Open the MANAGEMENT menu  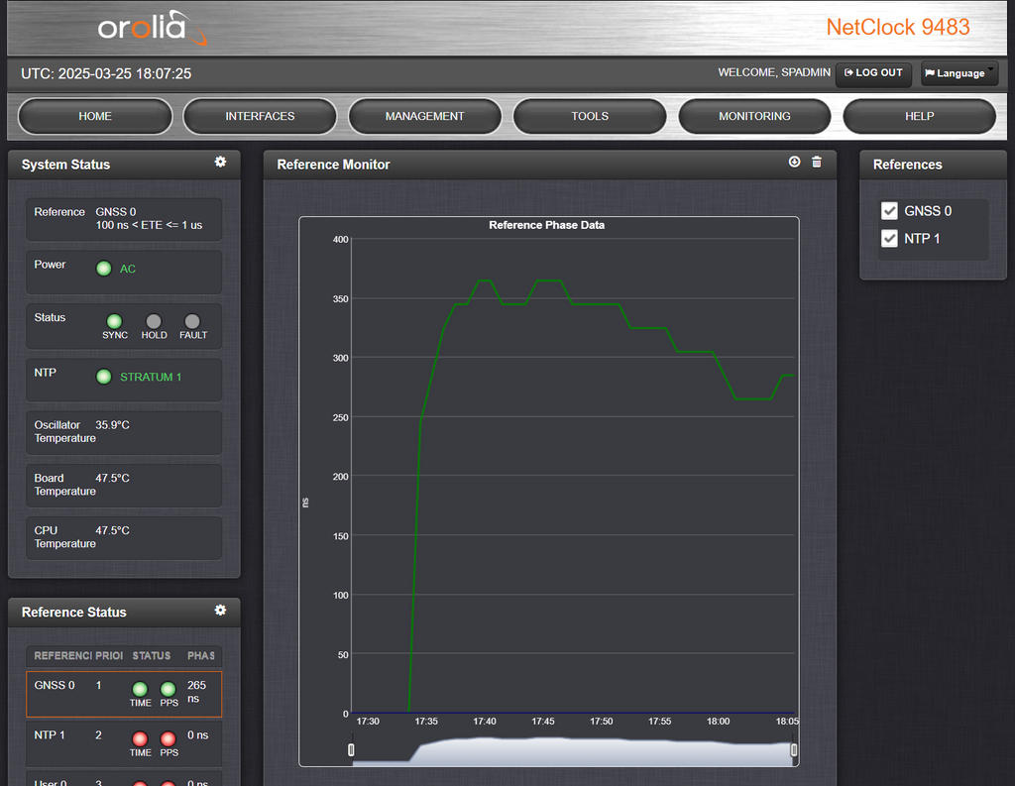pos(424,117)
